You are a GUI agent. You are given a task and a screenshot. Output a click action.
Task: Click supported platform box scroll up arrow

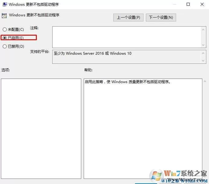coord(203,53)
